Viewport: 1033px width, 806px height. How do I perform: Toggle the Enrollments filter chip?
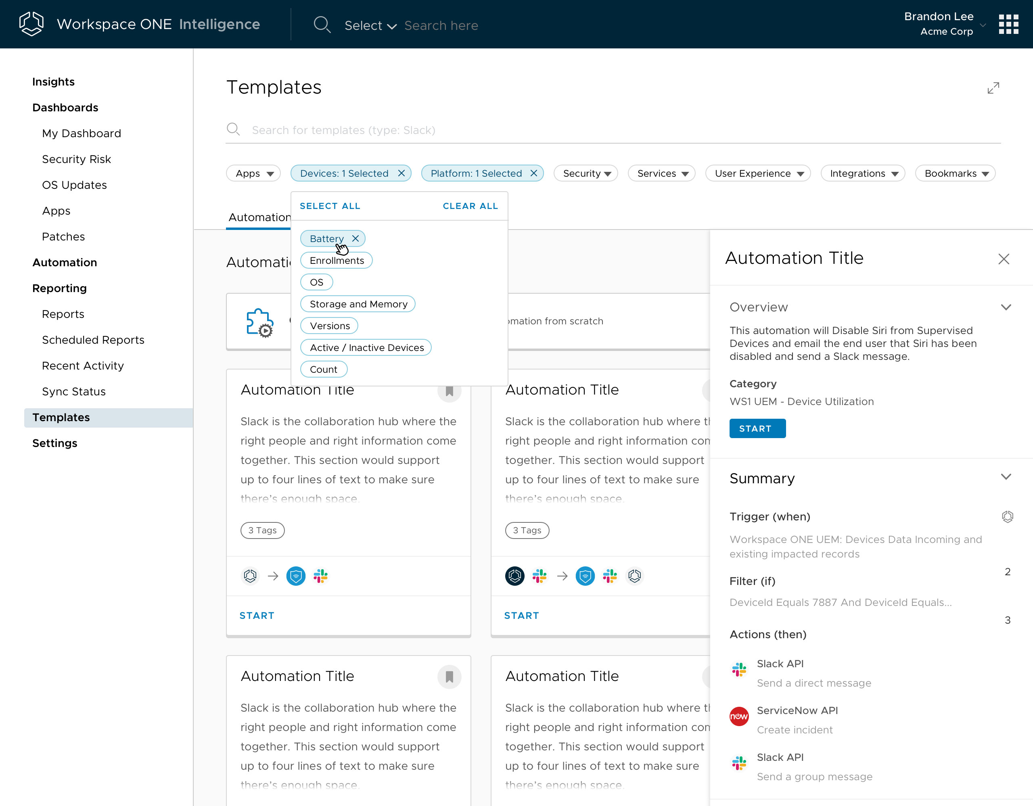coord(336,261)
